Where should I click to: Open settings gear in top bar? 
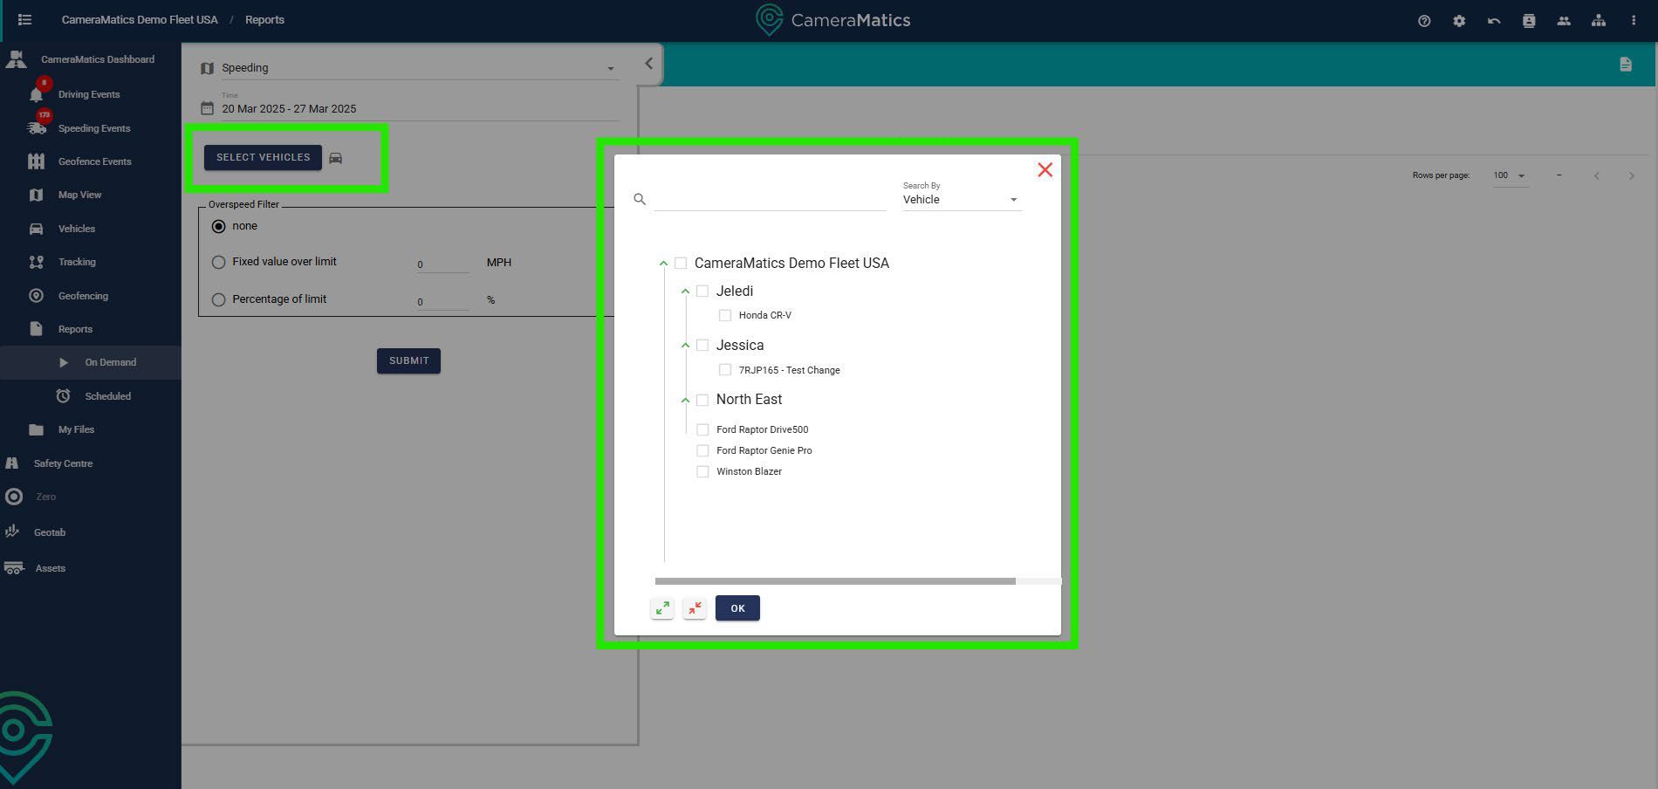[x=1459, y=21]
